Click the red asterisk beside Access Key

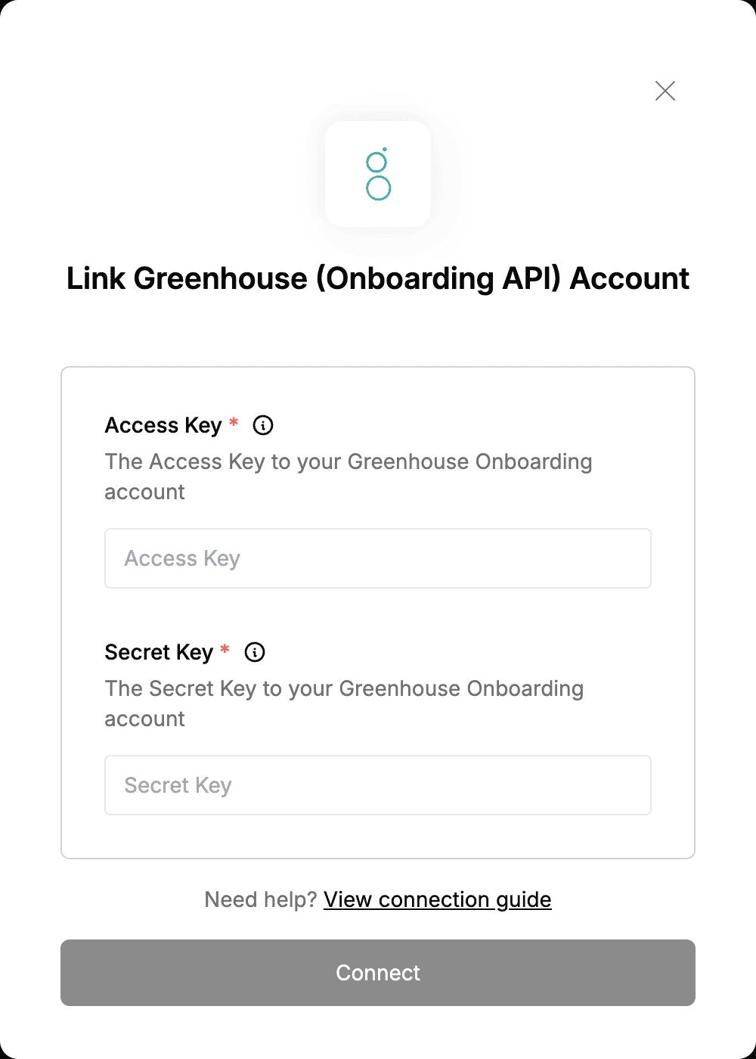click(234, 423)
